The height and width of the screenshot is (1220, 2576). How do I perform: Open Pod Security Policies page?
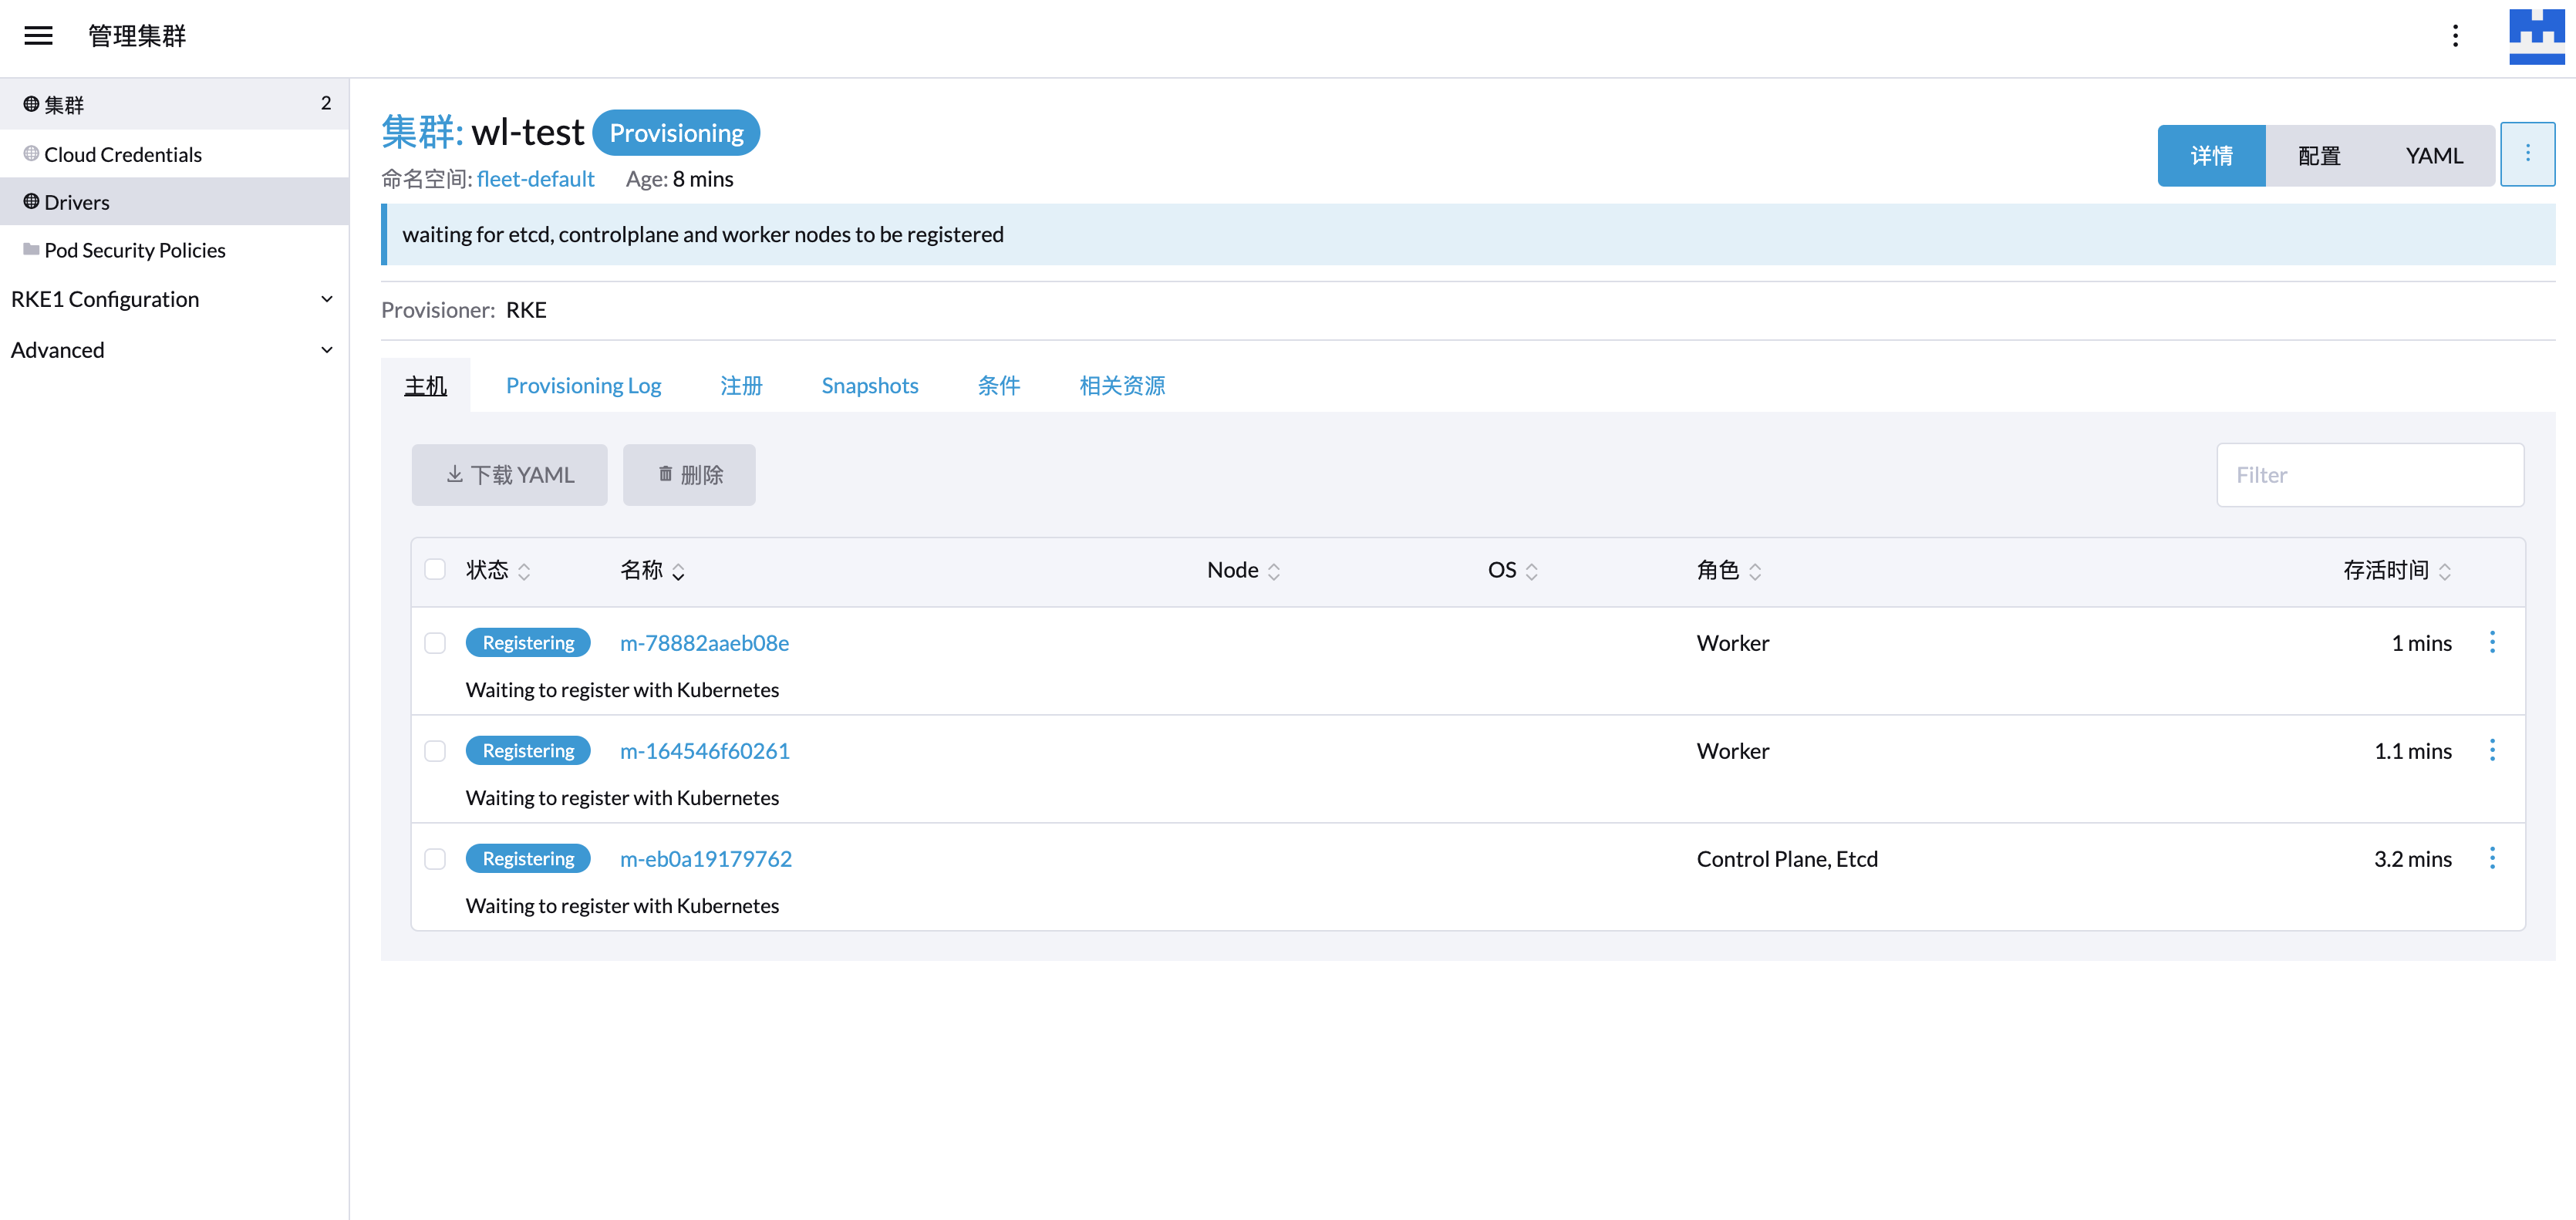tap(174, 250)
